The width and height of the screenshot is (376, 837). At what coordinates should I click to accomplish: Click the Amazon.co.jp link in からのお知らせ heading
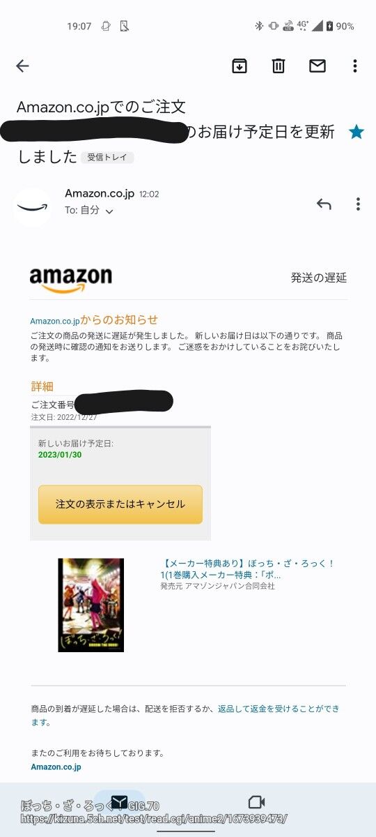(x=54, y=322)
